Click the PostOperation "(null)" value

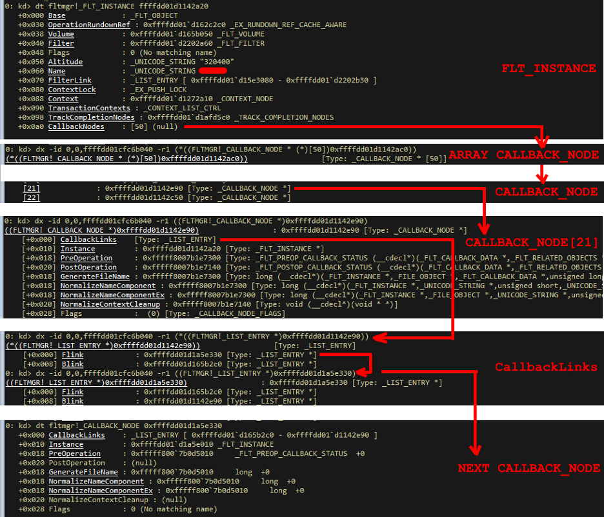(x=144, y=463)
